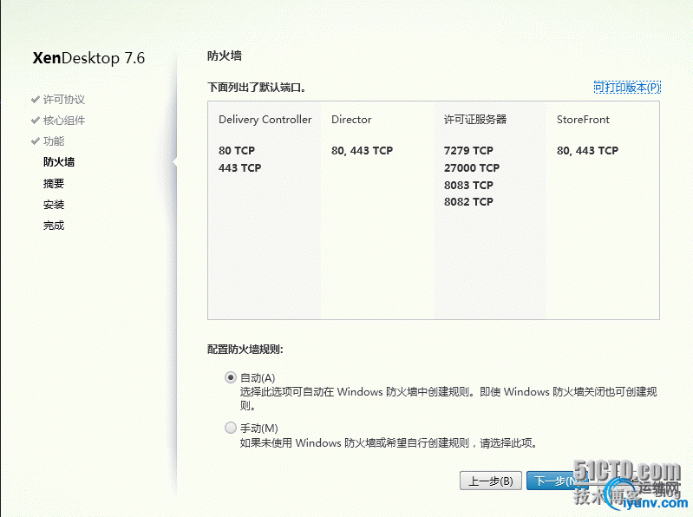Click the 配置防火墙规则 label
This screenshot has width=693, height=517.
(x=245, y=349)
